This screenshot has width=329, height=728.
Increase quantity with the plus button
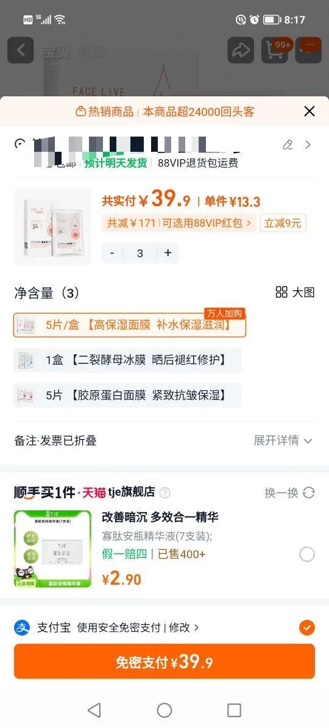click(168, 253)
